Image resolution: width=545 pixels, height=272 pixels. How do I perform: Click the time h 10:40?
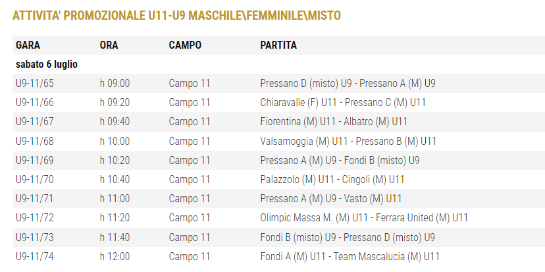click(x=115, y=180)
